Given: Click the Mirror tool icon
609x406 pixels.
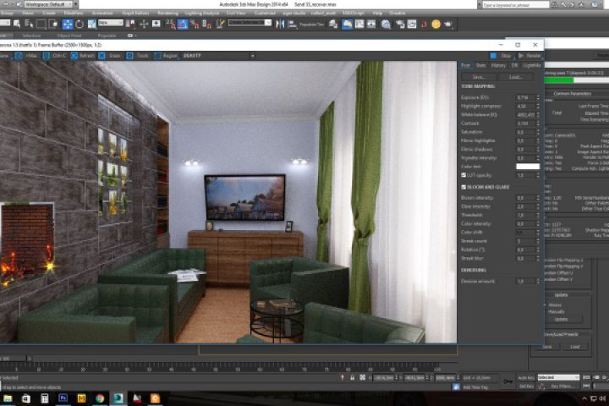Looking at the screenshot, I should click(x=280, y=24).
